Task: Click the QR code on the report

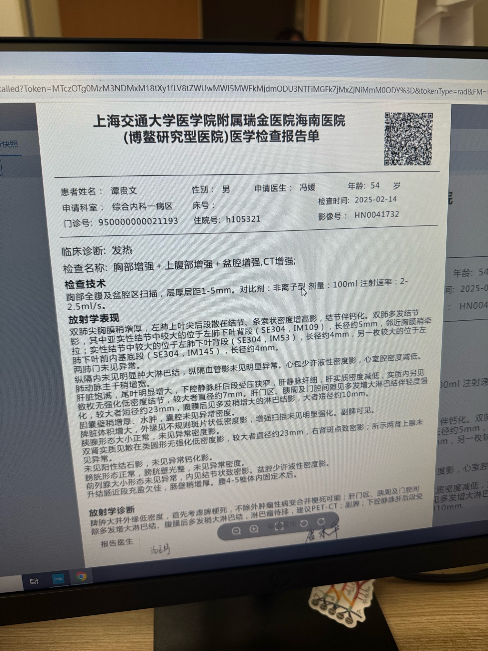Action: [408, 139]
